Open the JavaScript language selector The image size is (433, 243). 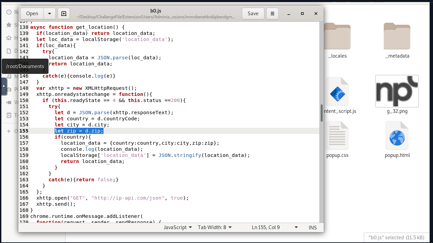coord(178,227)
